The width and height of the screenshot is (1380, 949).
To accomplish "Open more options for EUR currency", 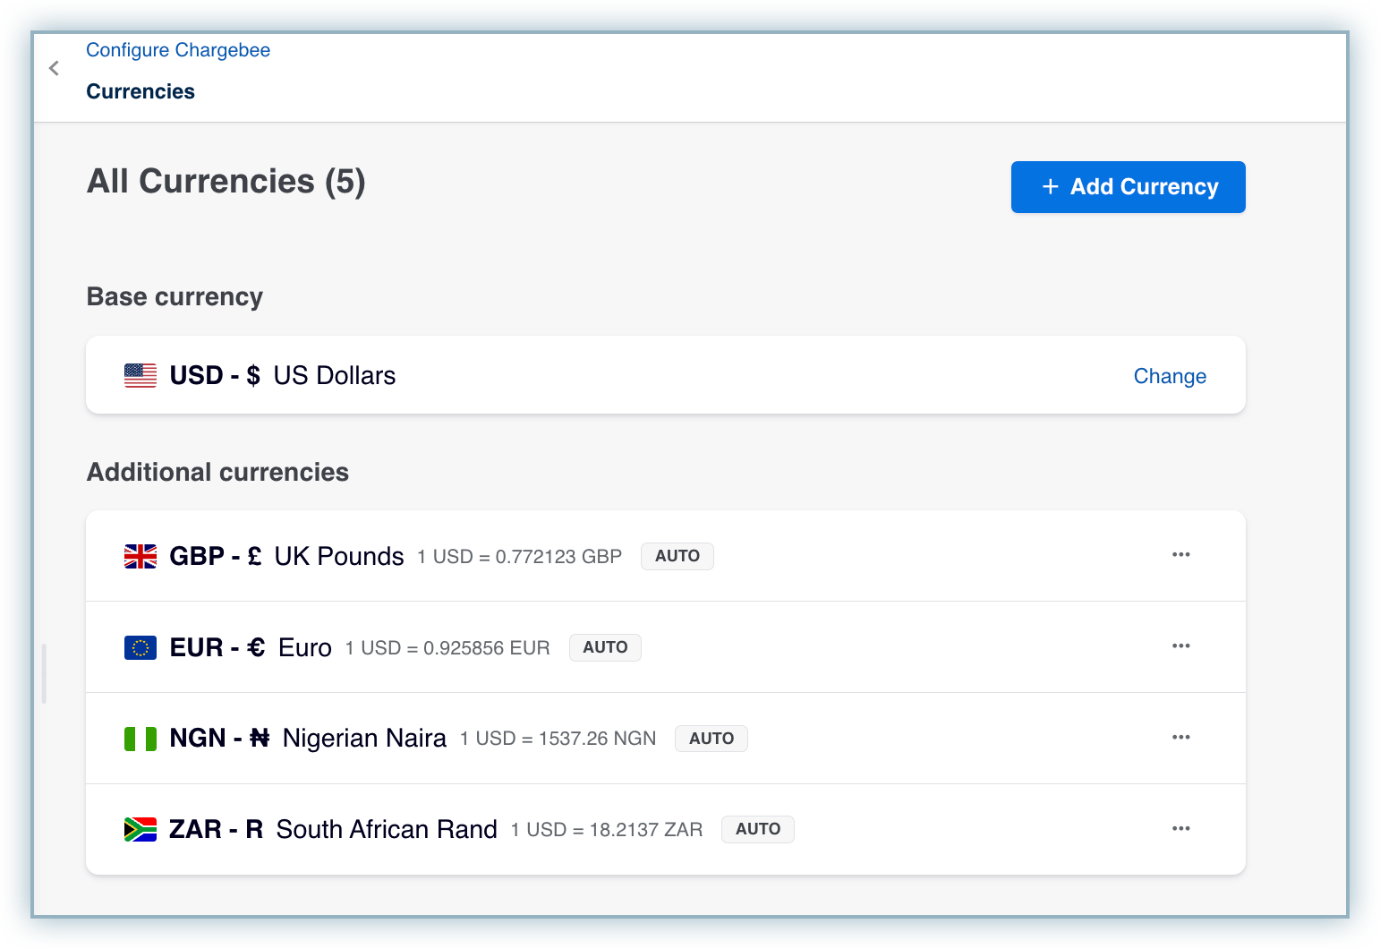I will (1180, 646).
